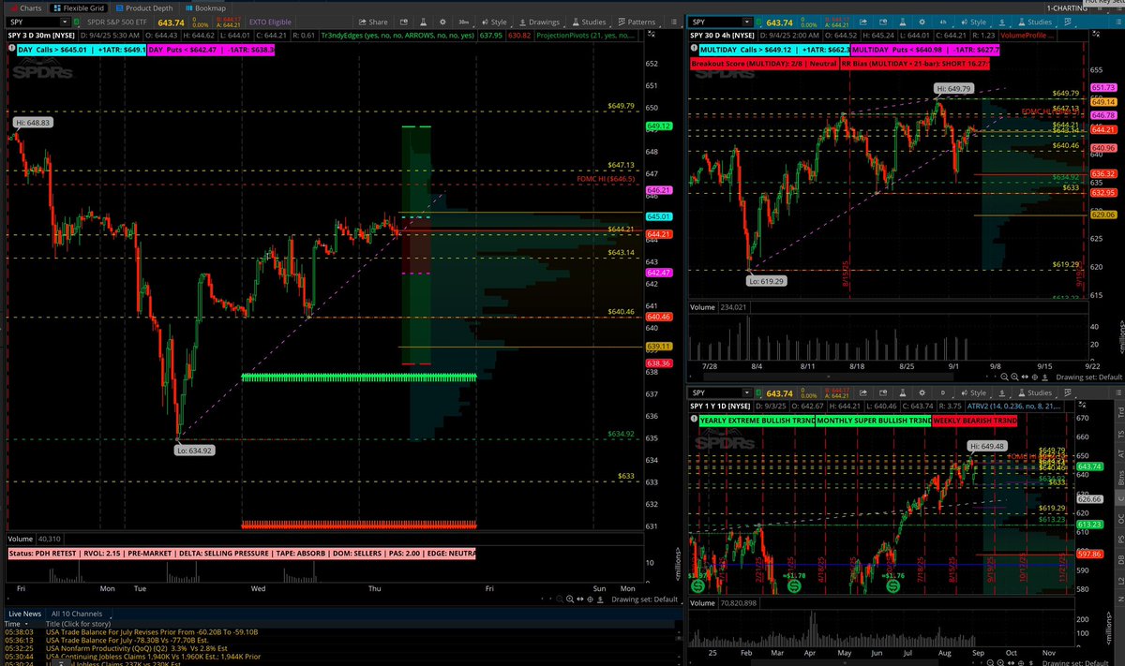Click the share icon on the 4h chart
Image resolution: width=1125 pixels, height=666 pixels.
tap(863, 22)
